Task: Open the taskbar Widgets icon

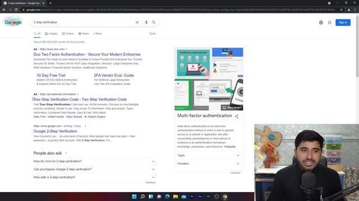Action: [x=151, y=197]
